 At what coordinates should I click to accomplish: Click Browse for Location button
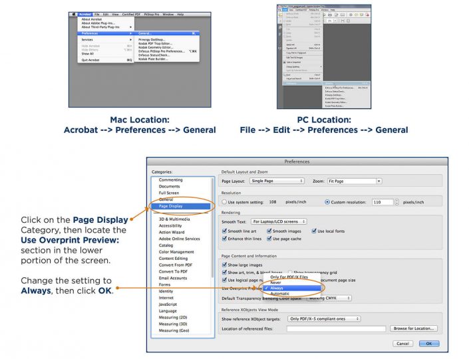coord(414,328)
